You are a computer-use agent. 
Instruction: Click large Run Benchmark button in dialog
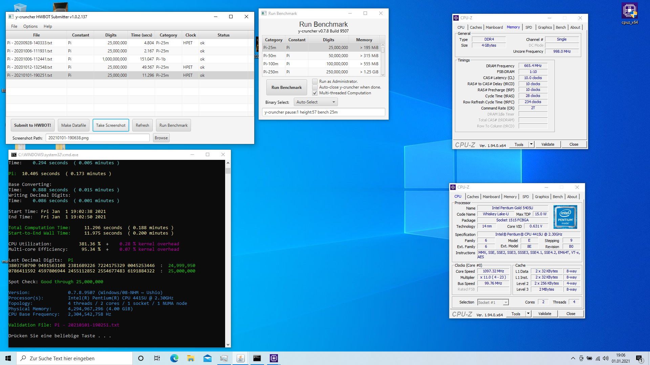286,88
